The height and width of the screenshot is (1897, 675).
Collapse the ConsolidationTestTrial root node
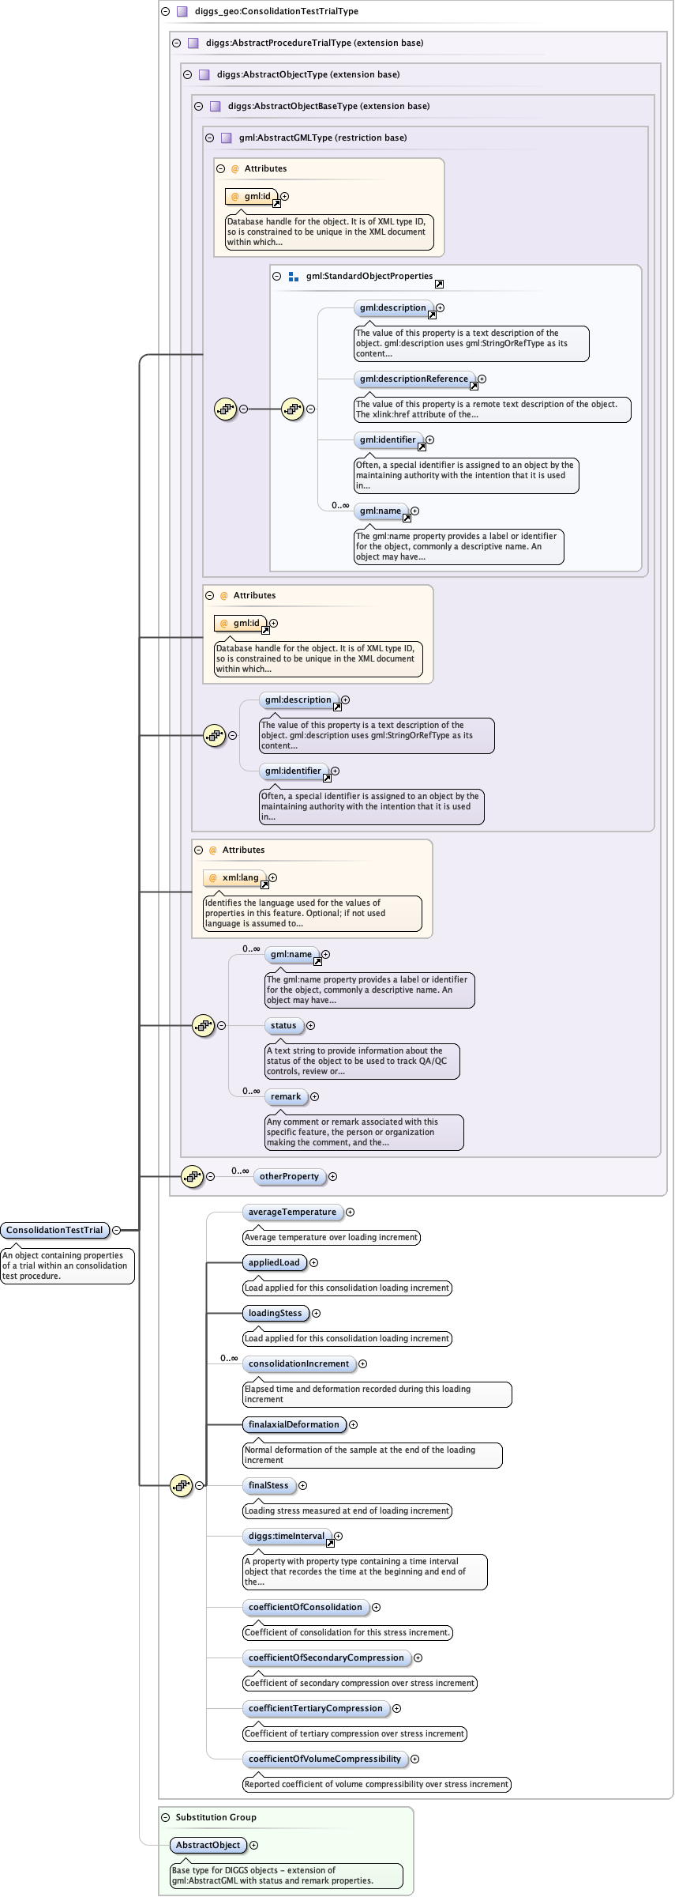pyautogui.click(x=116, y=1230)
